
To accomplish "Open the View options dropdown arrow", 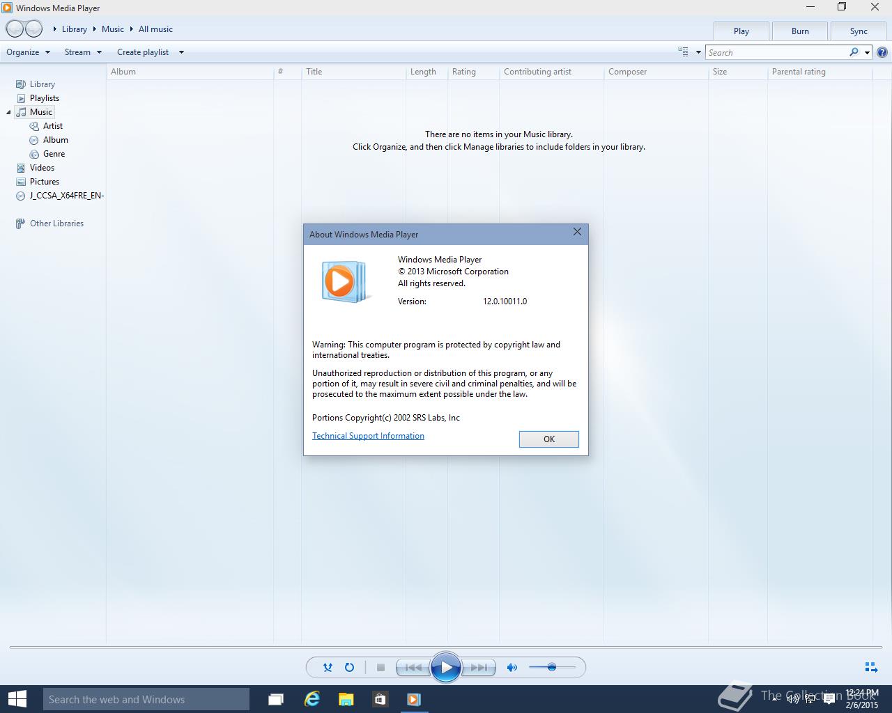I will pyautogui.click(x=698, y=52).
